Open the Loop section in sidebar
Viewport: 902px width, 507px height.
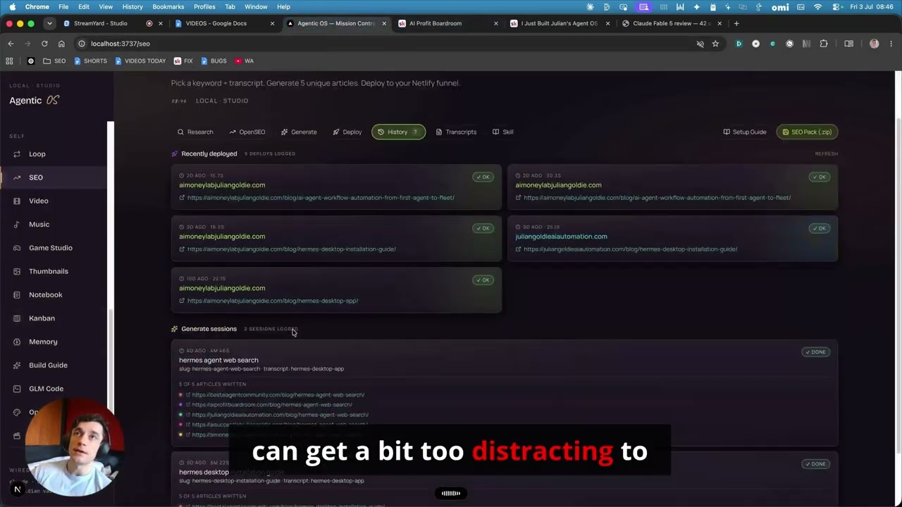37,154
